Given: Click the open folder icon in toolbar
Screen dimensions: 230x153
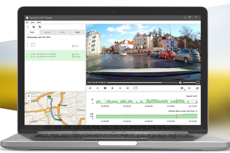Looking at the screenshot, I should click(x=34, y=27).
